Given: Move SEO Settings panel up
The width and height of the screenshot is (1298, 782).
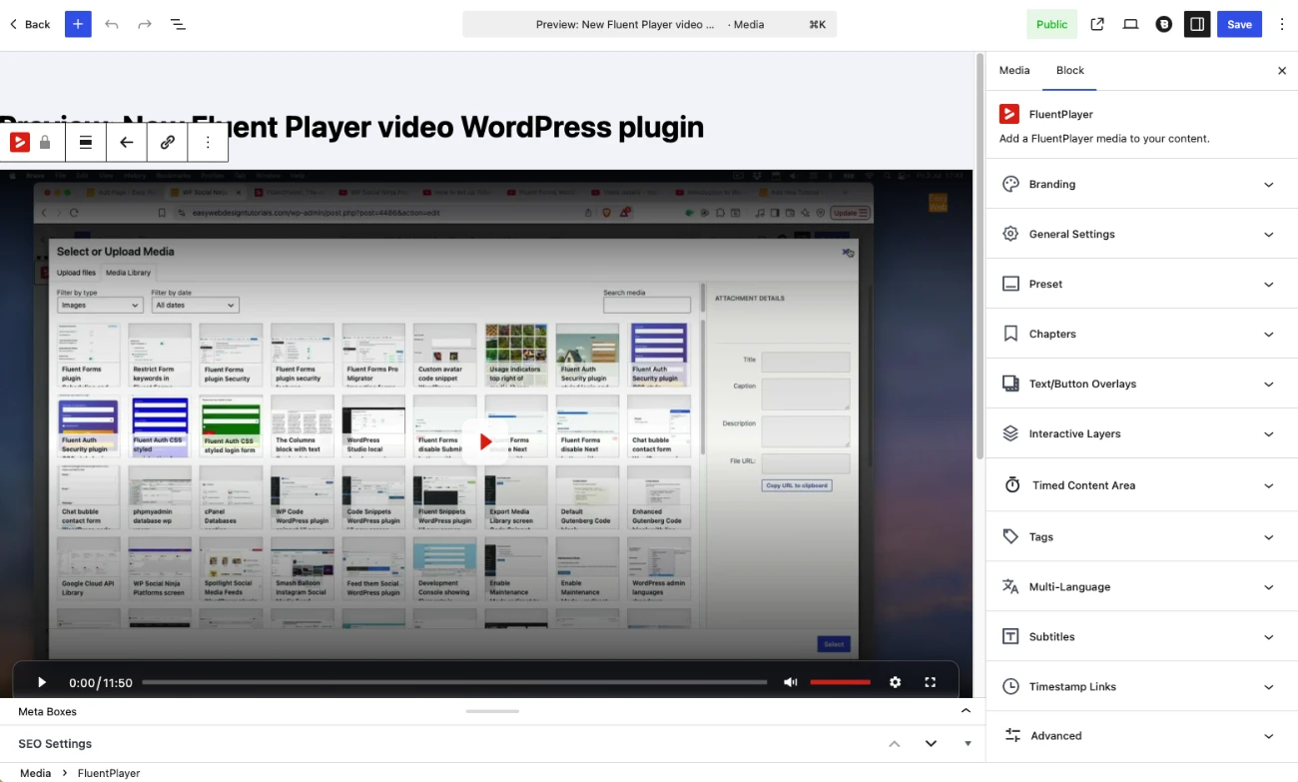Looking at the screenshot, I should click(x=895, y=744).
